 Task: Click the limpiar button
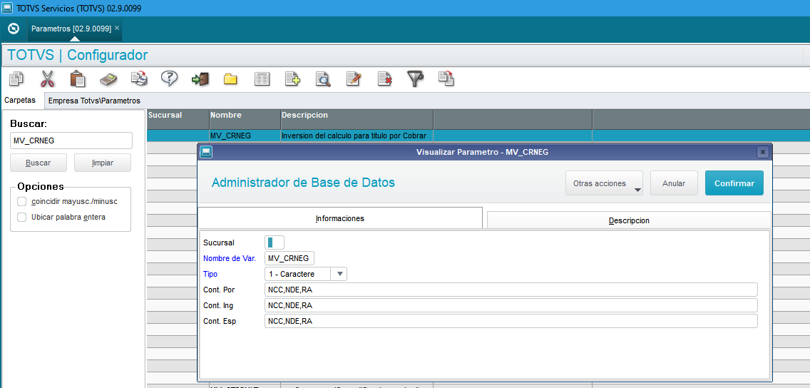coord(102,163)
